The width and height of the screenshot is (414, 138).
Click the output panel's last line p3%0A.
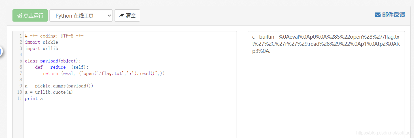(261, 51)
